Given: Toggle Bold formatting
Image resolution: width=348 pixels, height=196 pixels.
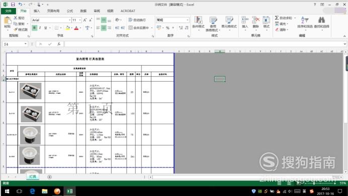Looking at the screenshot, I should [34, 28].
